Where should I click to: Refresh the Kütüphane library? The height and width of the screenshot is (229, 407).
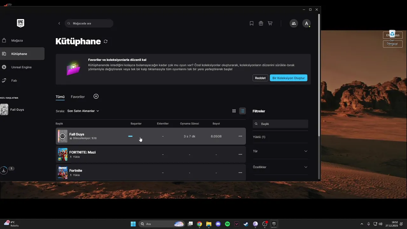pos(106,41)
